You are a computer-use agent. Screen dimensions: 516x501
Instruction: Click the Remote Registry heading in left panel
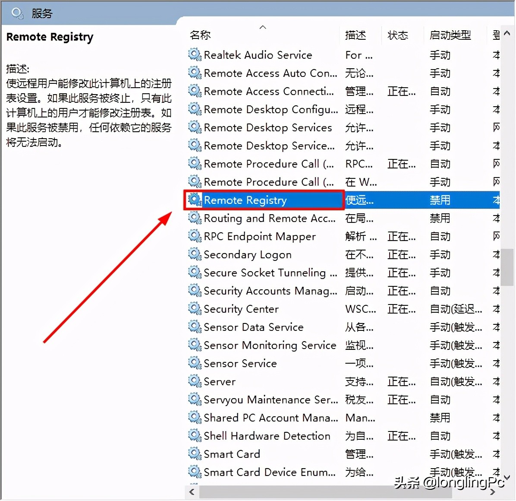point(50,37)
